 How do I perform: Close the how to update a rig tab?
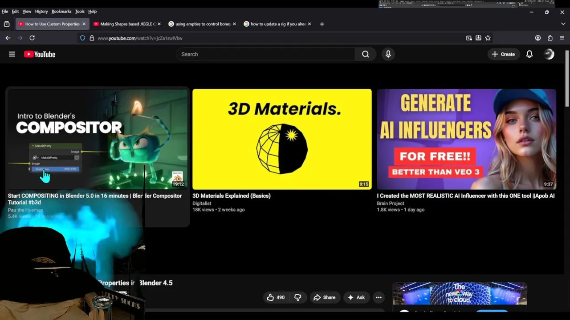pos(309,24)
